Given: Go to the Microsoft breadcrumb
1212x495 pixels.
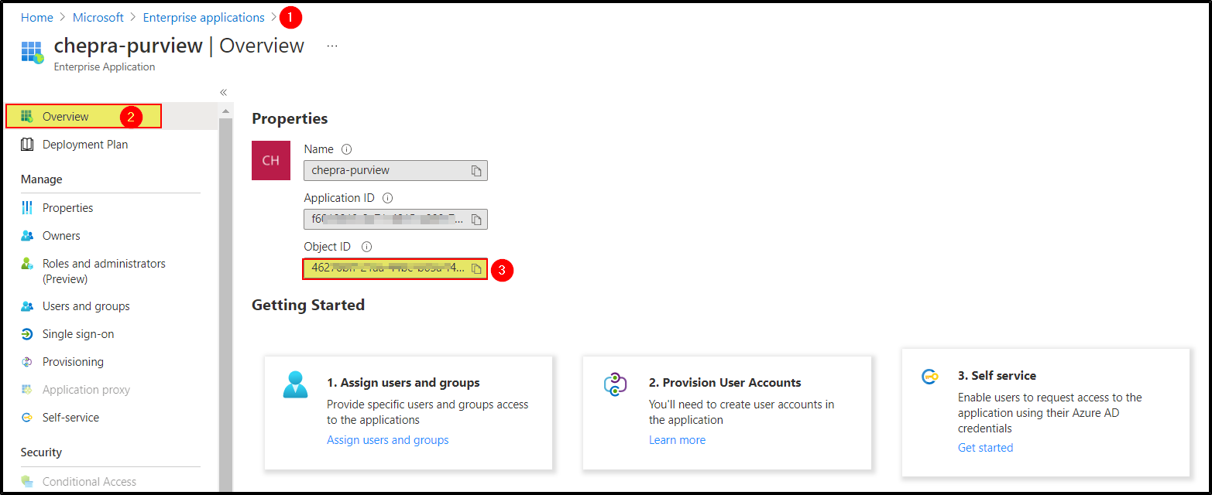Looking at the screenshot, I should tap(98, 17).
